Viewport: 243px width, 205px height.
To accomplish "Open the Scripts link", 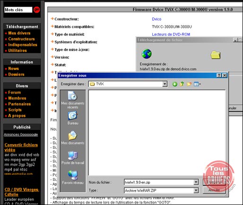I will click(15, 110).
